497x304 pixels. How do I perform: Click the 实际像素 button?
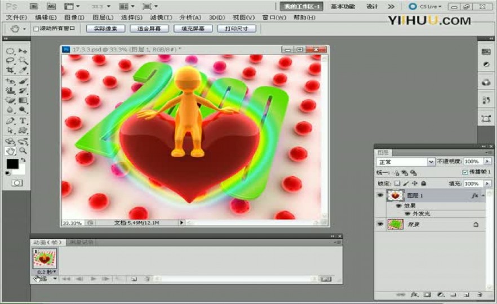click(x=105, y=29)
